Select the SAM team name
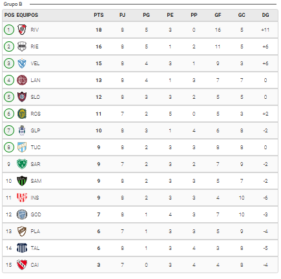The width and height of the screenshot is (281, 279). (36, 181)
